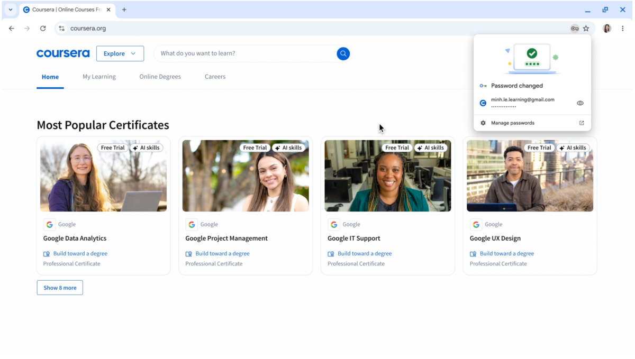
Task: Click the degree icon on Google Data Analytics card
Action: 47,254
